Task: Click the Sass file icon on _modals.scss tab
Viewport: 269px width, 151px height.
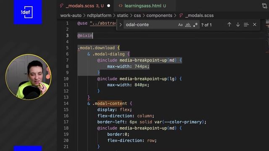Action: tap(62, 5)
